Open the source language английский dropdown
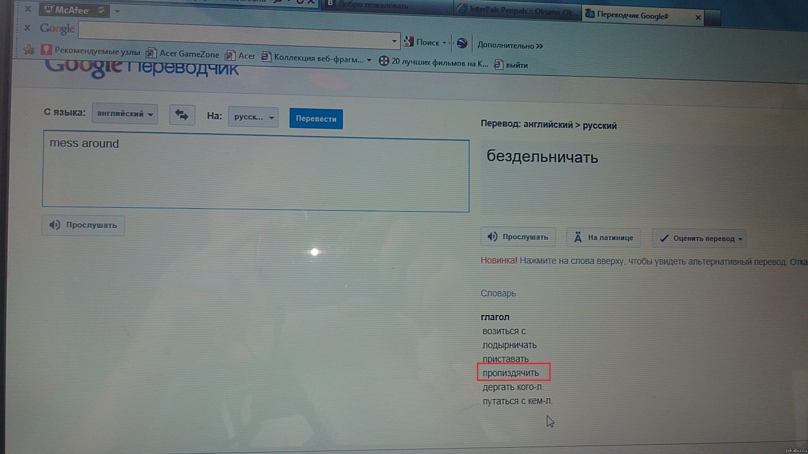This screenshot has width=808, height=454. tap(125, 114)
